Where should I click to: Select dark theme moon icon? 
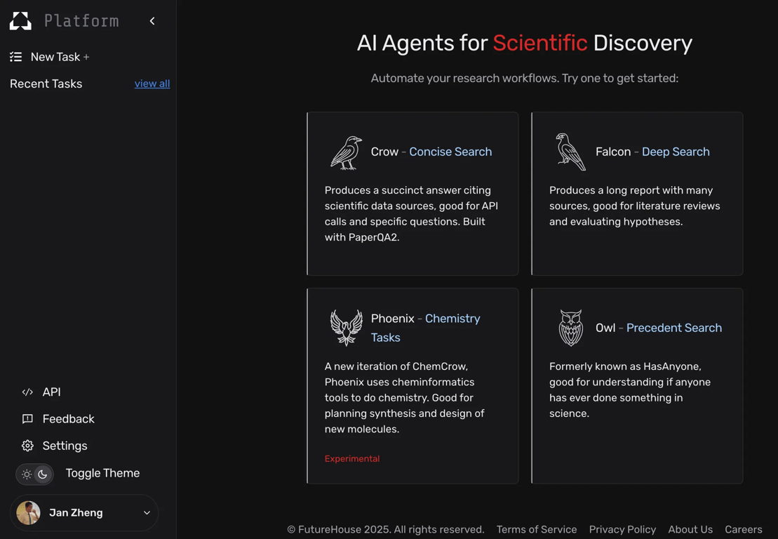pyautogui.click(x=43, y=474)
